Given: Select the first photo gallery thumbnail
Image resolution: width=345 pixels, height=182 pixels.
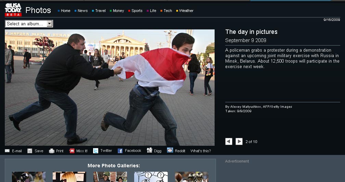Looking at the screenshot, I should tap(29, 177).
